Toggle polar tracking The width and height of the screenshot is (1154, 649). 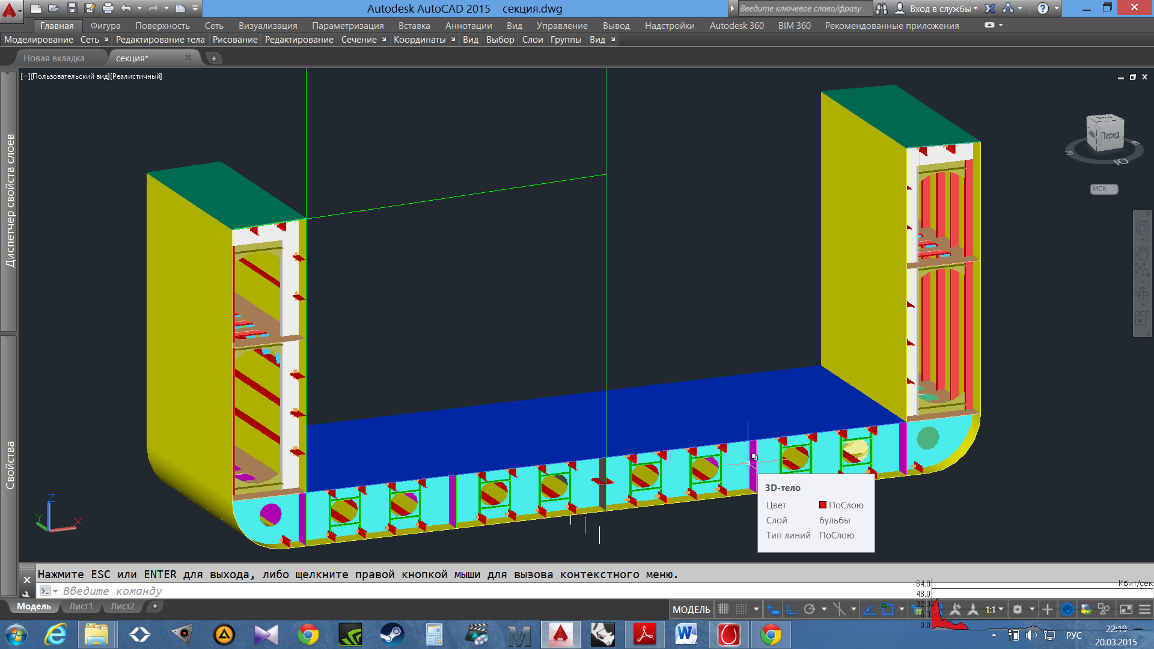tap(810, 609)
